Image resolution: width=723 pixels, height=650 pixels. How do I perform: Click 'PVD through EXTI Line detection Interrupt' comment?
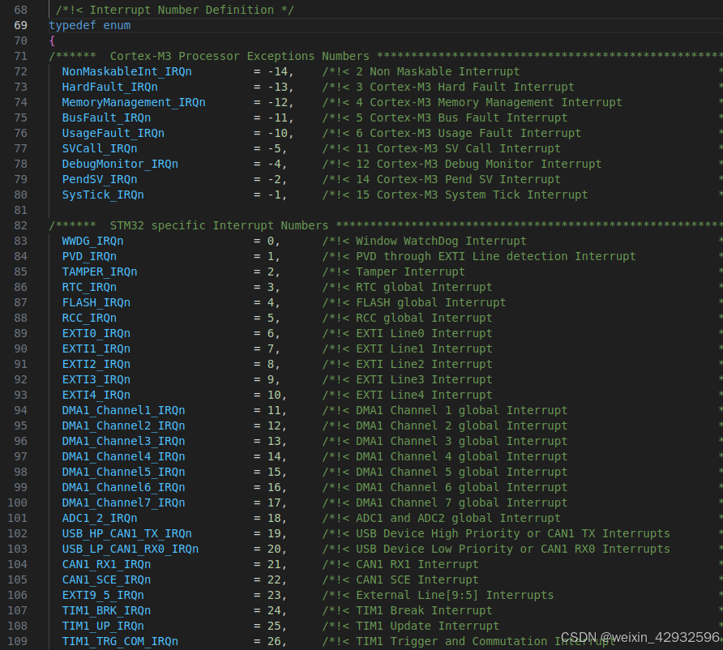coord(496,256)
